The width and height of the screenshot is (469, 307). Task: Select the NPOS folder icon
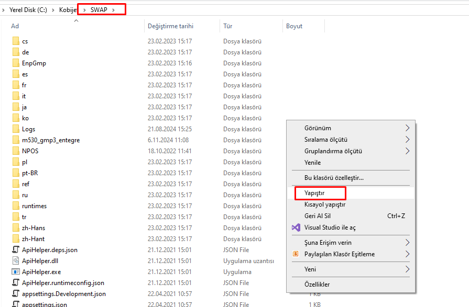[x=16, y=151]
